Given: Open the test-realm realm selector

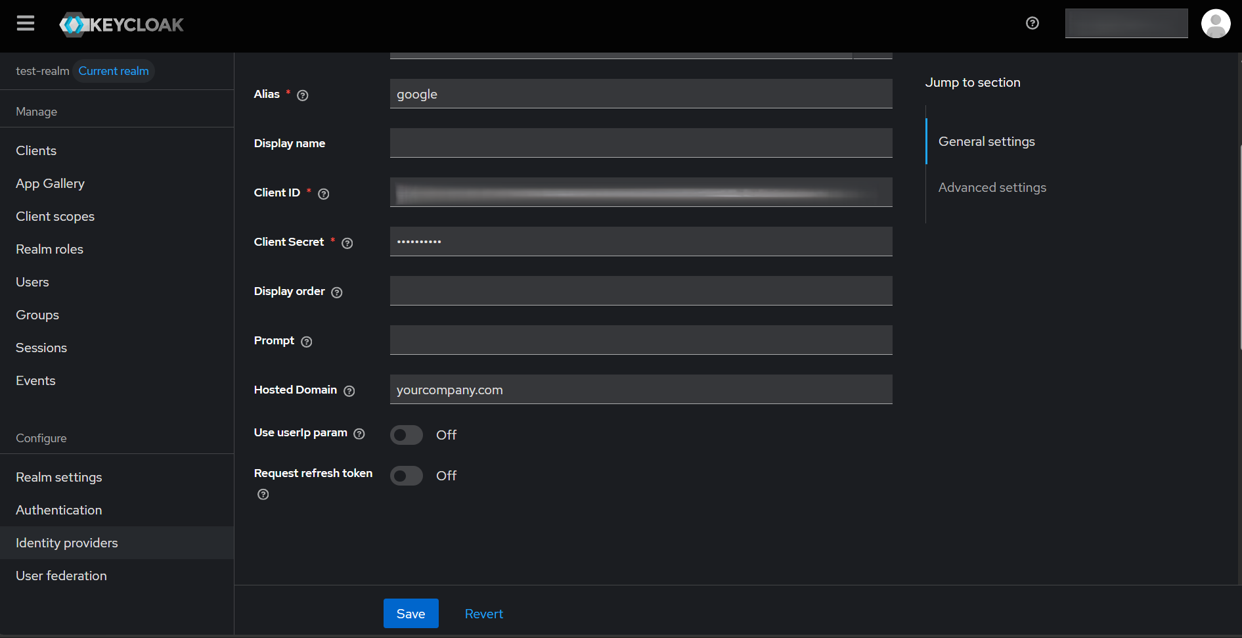Looking at the screenshot, I should click(43, 71).
